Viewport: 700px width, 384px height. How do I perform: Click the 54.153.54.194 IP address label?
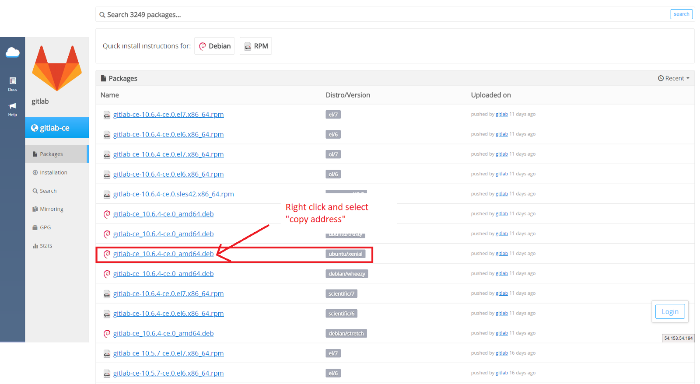pos(678,339)
